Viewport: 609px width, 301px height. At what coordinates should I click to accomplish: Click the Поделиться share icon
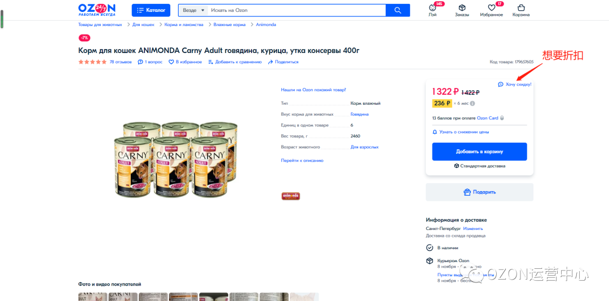click(271, 62)
